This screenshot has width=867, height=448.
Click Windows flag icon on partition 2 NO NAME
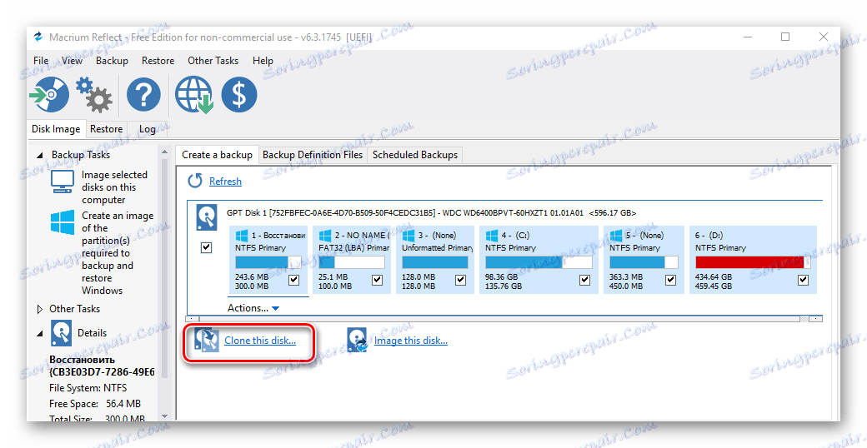tap(324, 236)
